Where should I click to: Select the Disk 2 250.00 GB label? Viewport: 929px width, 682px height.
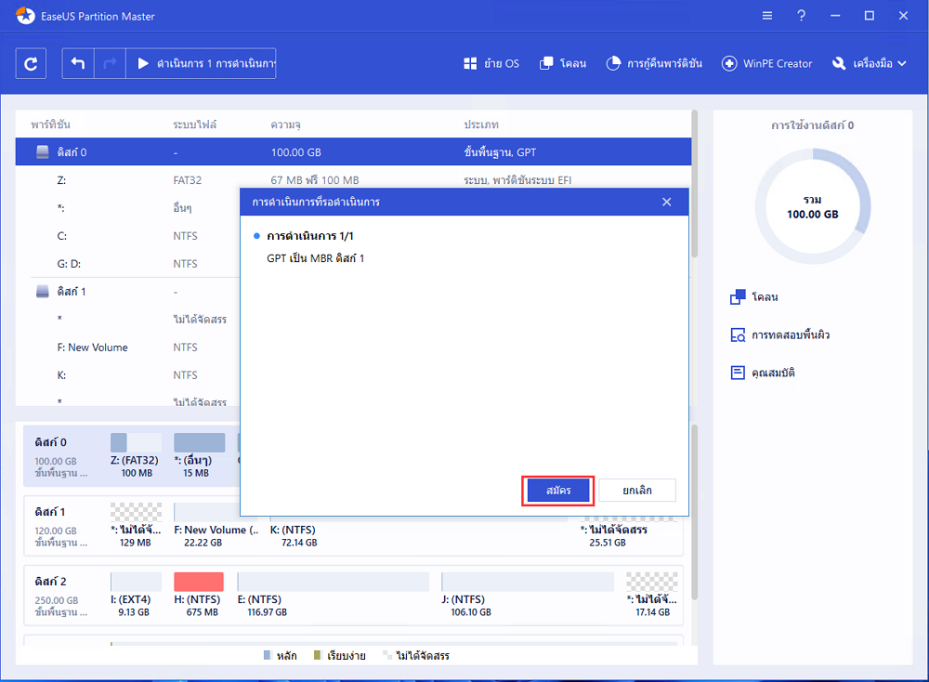[x=61, y=596]
